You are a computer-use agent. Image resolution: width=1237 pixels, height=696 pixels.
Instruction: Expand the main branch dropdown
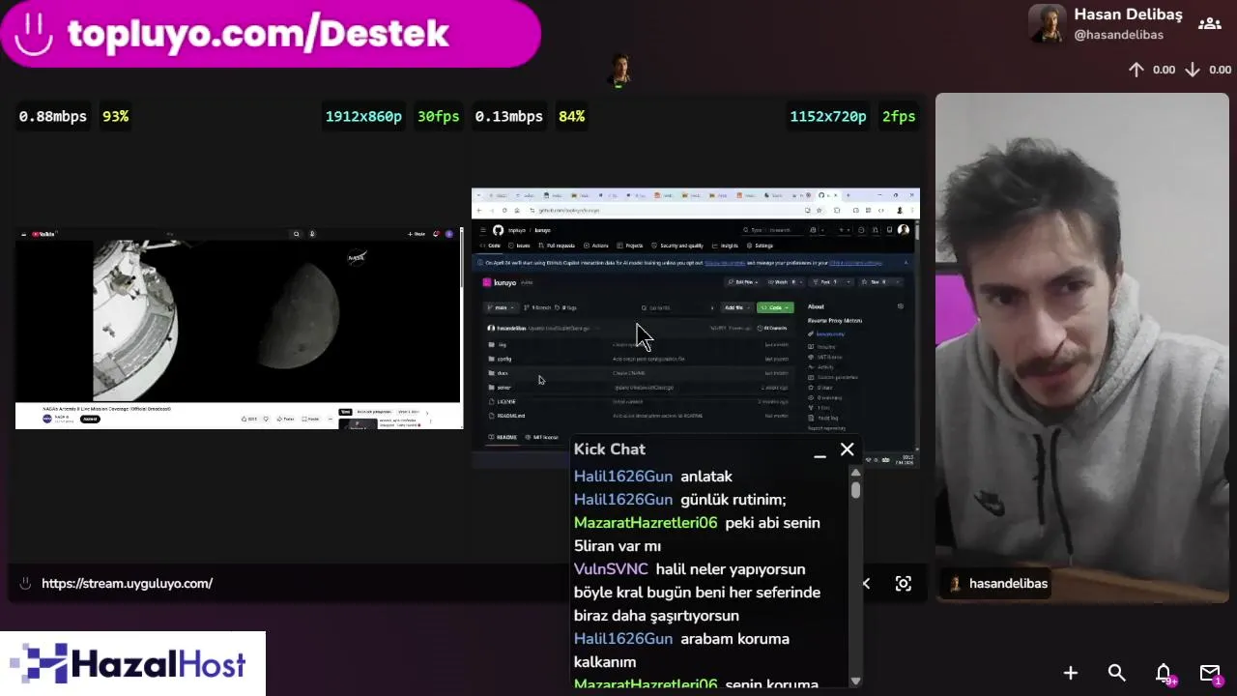[x=502, y=307]
